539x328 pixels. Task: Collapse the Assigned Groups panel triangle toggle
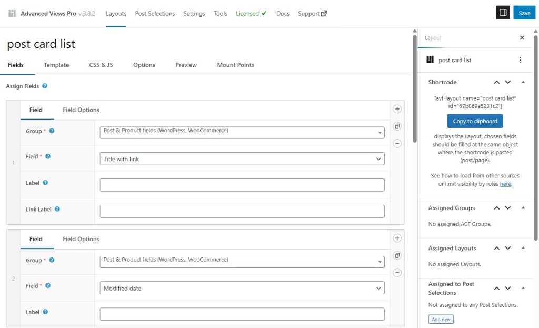[523, 208]
